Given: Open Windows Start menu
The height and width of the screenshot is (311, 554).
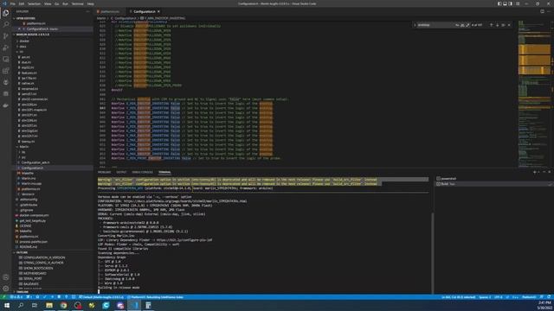Looking at the screenshot, I should pos(6,305).
